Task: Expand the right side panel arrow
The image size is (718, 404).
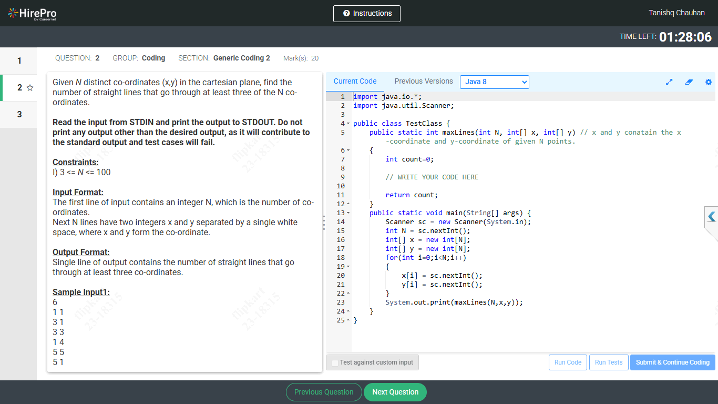Action: tap(712, 217)
